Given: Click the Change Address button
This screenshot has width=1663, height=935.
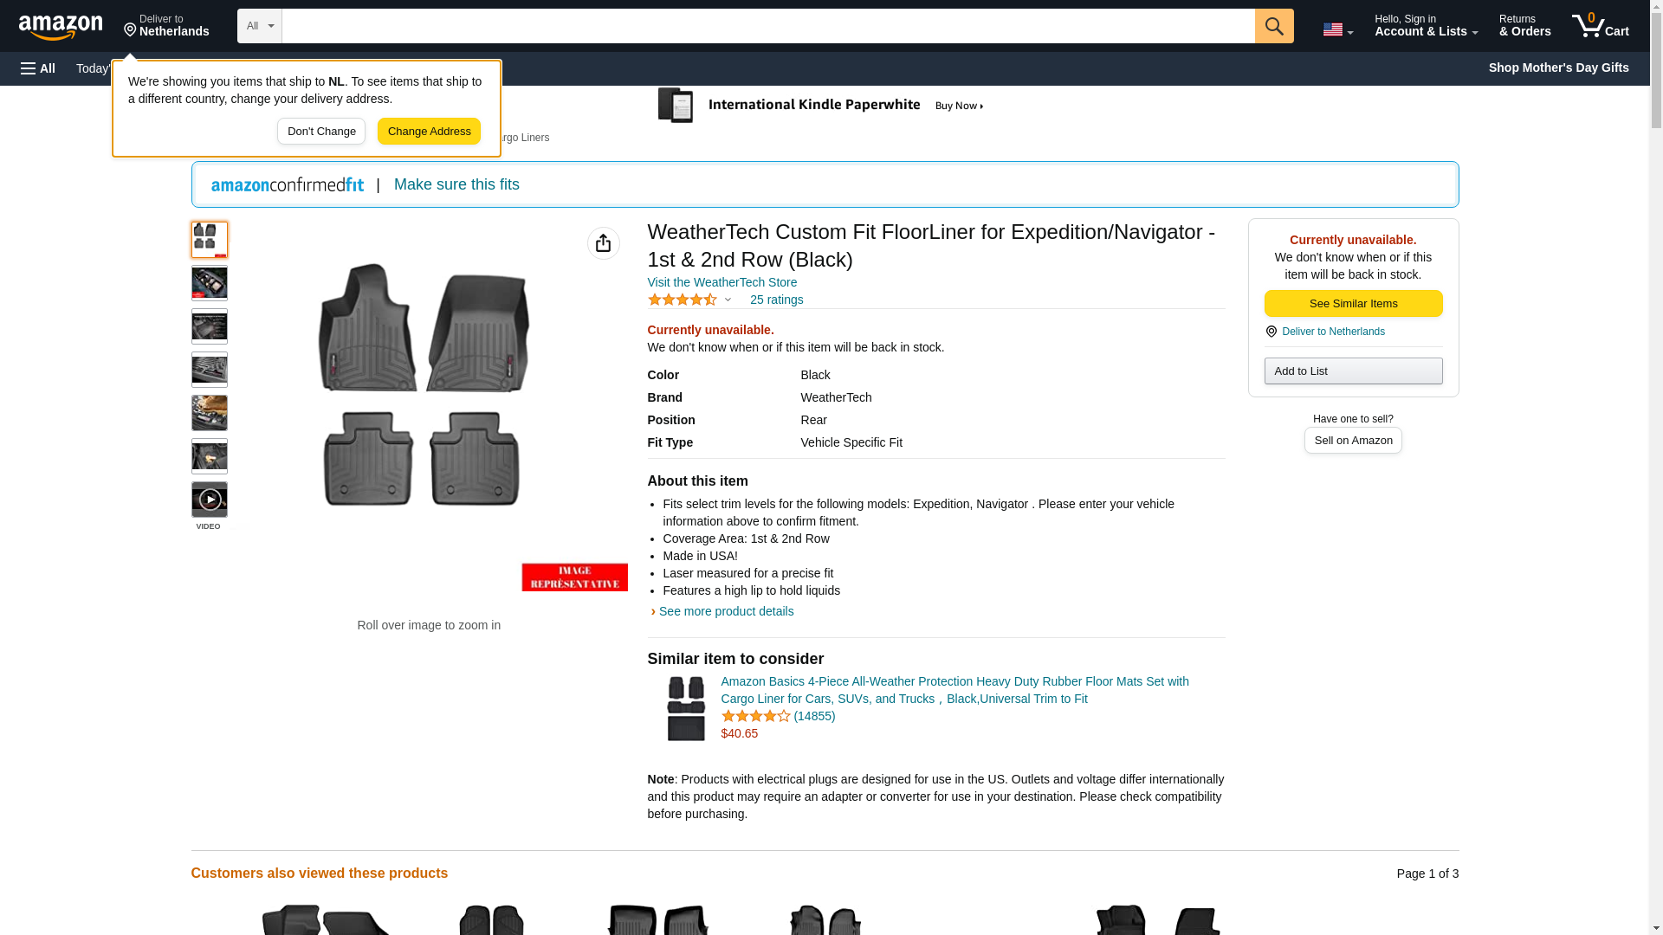Looking at the screenshot, I should [x=429, y=132].
